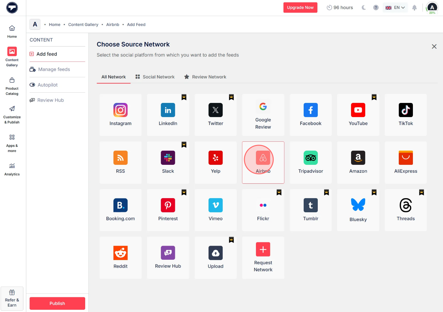Open Content Gallery breadcrumb link
This screenshot has width=443, height=312.
pyautogui.click(x=83, y=24)
